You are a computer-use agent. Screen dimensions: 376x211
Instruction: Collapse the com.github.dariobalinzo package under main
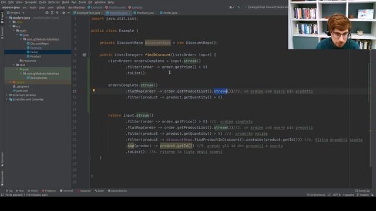(x=21, y=39)
